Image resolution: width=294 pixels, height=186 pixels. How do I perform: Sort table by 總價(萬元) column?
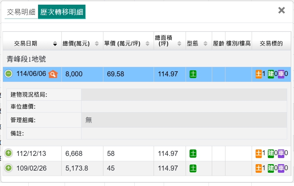click(x=80, y=44)
